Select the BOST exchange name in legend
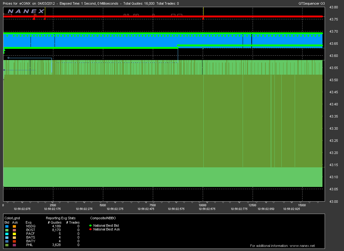 click(x=31, y=230)
